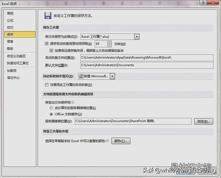Click the 默认文件位置 path field
The height and width of the screenshot is (178, 221).
147,65
